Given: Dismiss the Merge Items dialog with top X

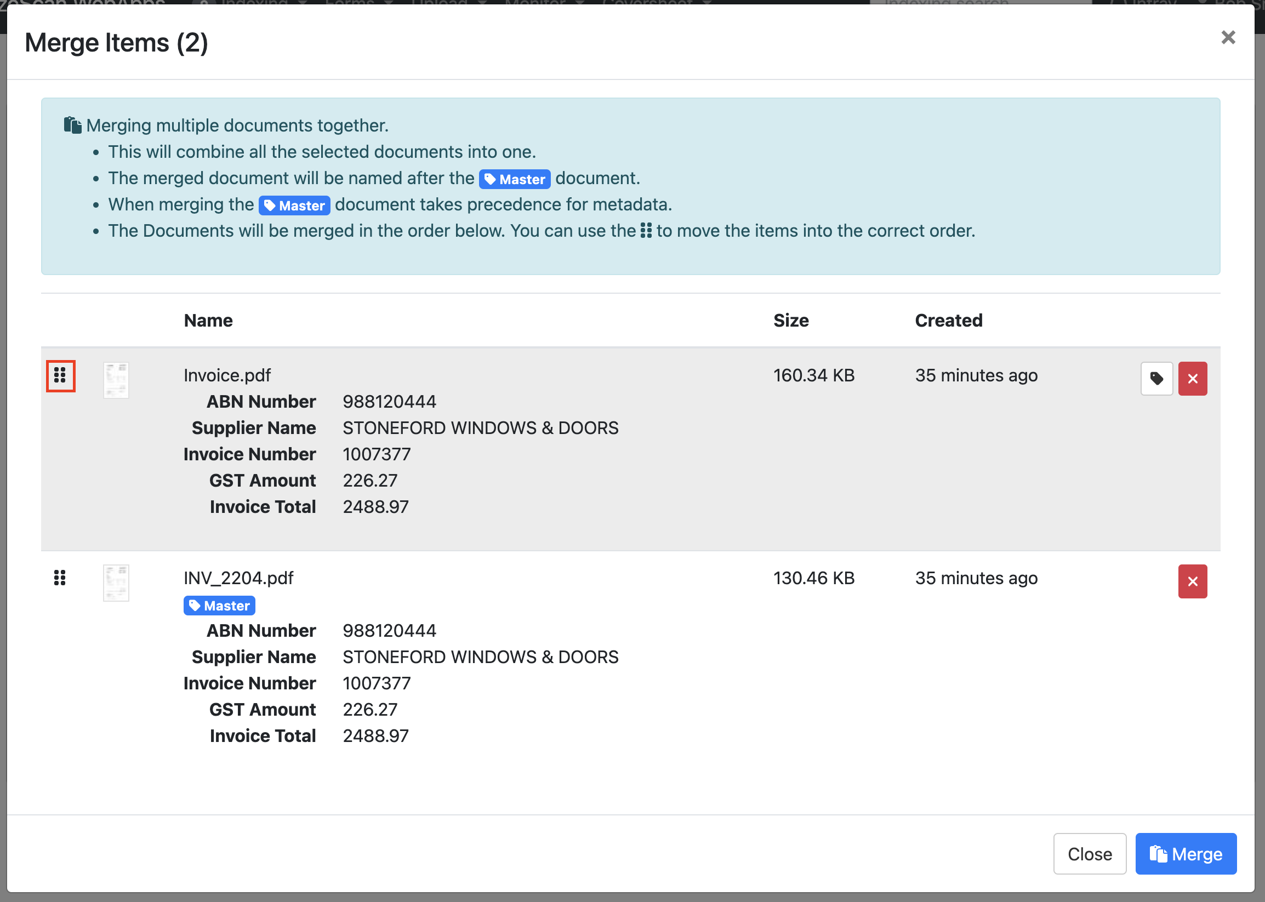Looking at the screenshot, I should pyautogui.click(x=1228, y=38).
